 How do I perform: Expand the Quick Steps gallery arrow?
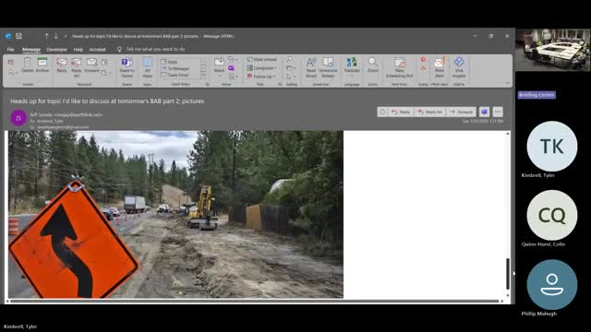click(x=203, y=76)
